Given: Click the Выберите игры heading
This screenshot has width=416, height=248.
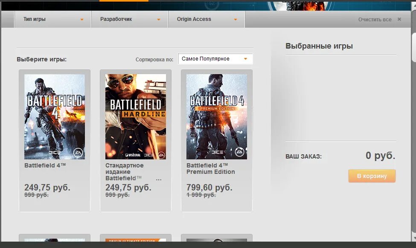Looking at the screenshot, I should coord(42,59).
